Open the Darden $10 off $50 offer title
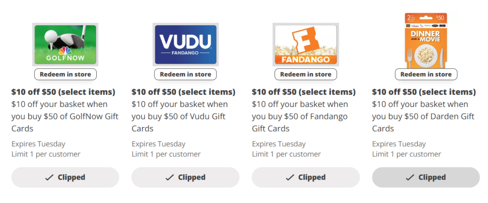Image resolution: width=488 pixels, height=203 pixels. (x=424, y=92)
